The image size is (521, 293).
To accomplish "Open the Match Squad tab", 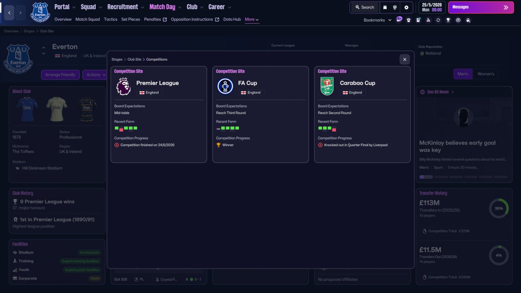I will point(88,20).
